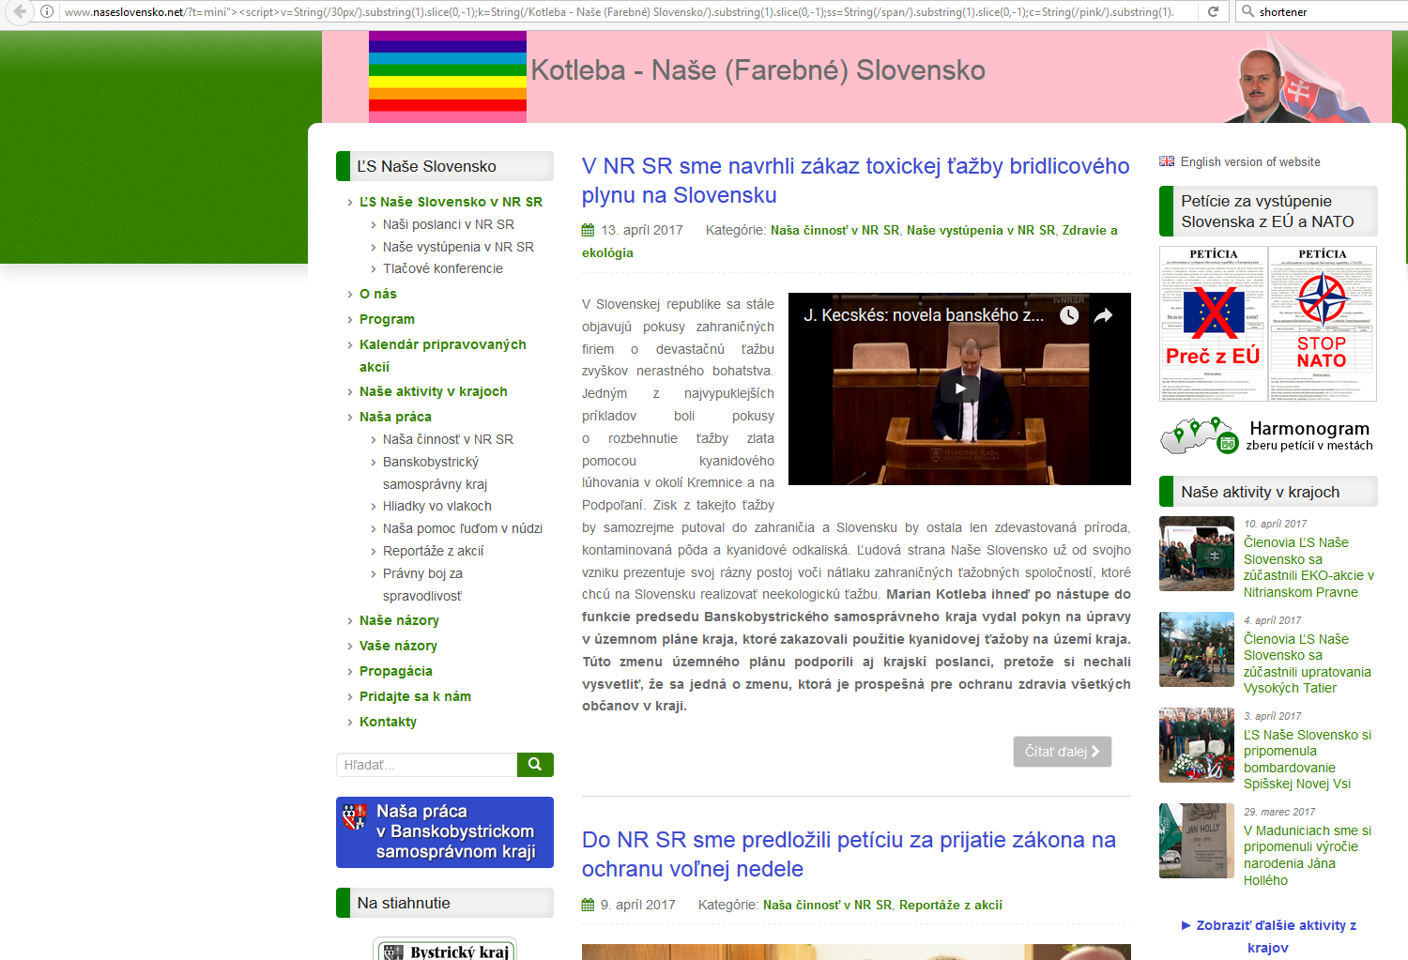Open Naše vystúpenia v NR SR sidebar item

click(458, 247)
